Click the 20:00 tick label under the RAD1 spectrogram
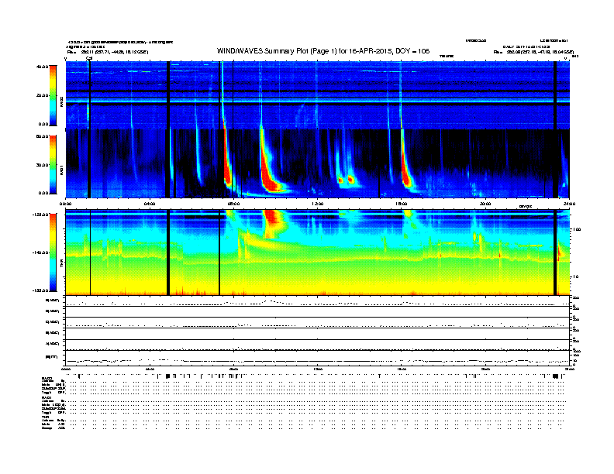This screenshot has height=474, width=614. [485, 204]
